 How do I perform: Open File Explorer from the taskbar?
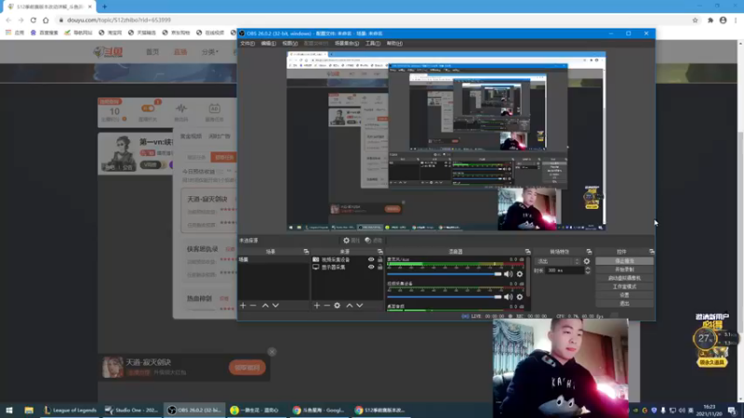[29, 411]
